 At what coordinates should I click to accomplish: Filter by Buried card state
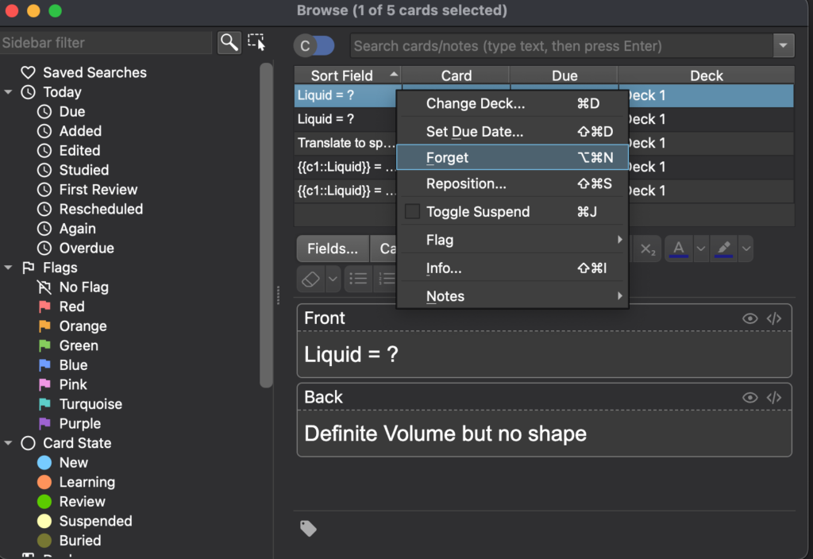tap(80, 540)
